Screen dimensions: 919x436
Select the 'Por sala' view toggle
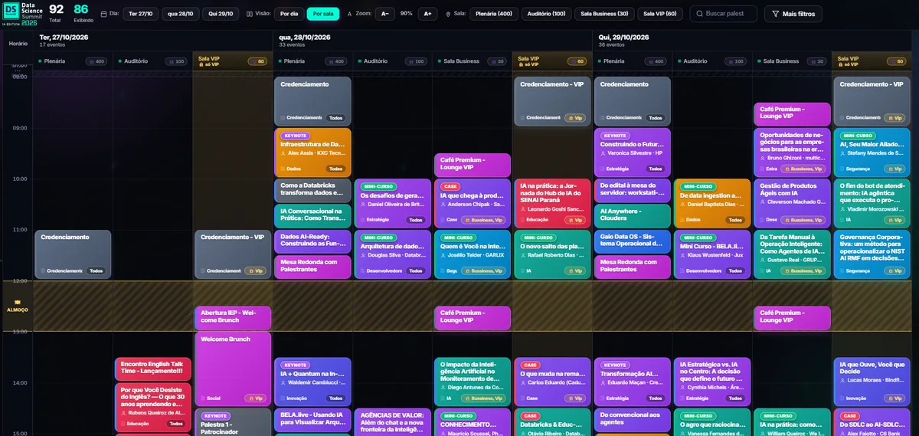(323, 14)
